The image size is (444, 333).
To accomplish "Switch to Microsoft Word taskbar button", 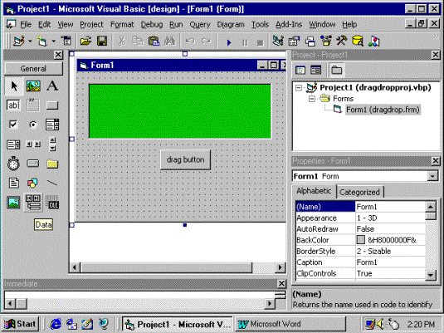I will point(290,324).
